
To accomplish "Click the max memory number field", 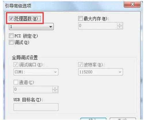I will click(x=98, y=26).
